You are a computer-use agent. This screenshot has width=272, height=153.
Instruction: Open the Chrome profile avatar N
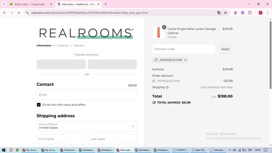point(261,13)
